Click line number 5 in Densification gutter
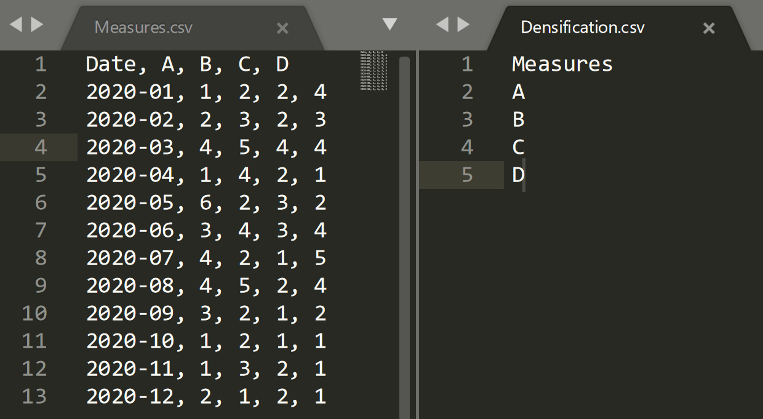The height and width of the screenshot is (419, 763). tap(467, 175)
